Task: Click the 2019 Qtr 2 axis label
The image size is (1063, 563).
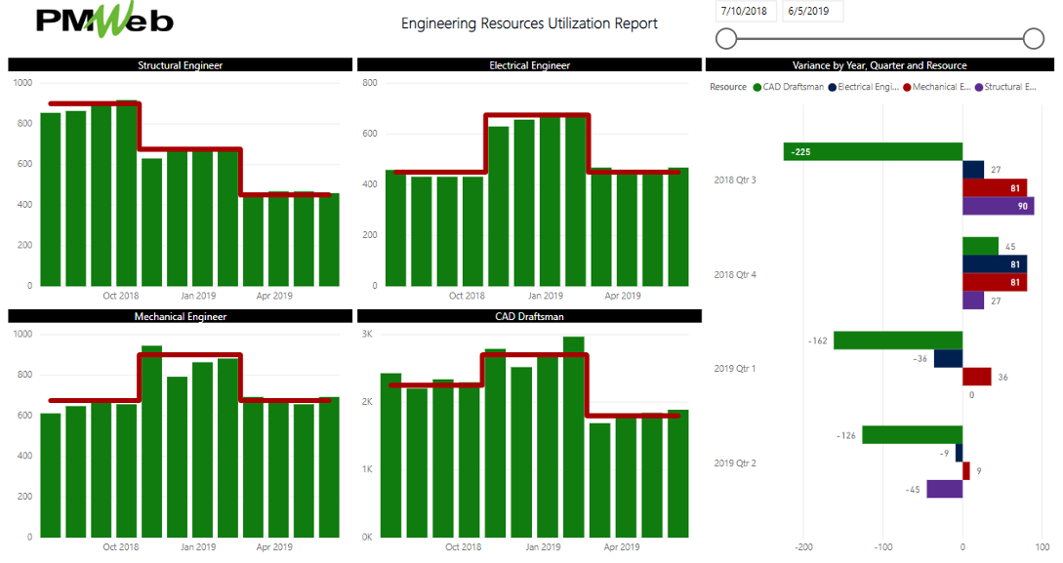Action: click(735, 462)
